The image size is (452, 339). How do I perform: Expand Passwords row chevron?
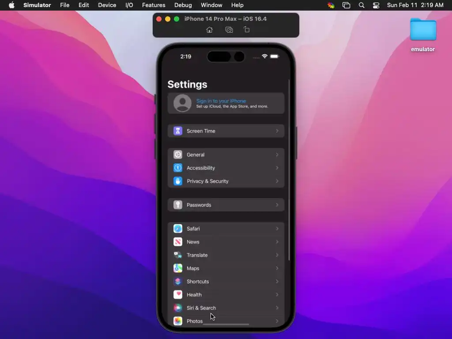277,205
